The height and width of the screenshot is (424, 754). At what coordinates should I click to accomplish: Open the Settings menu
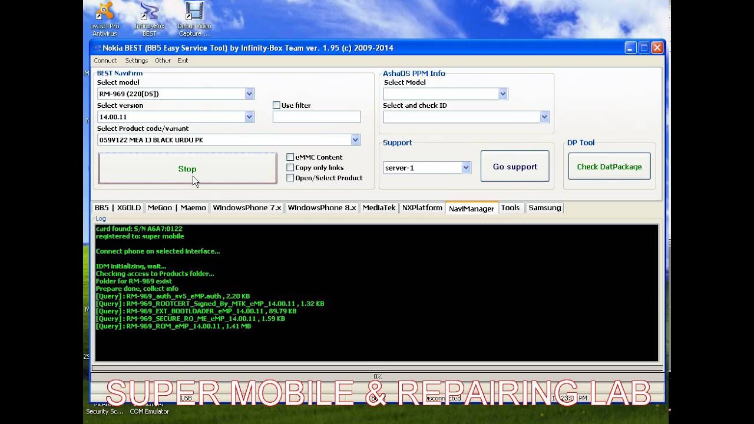(136, 61)
